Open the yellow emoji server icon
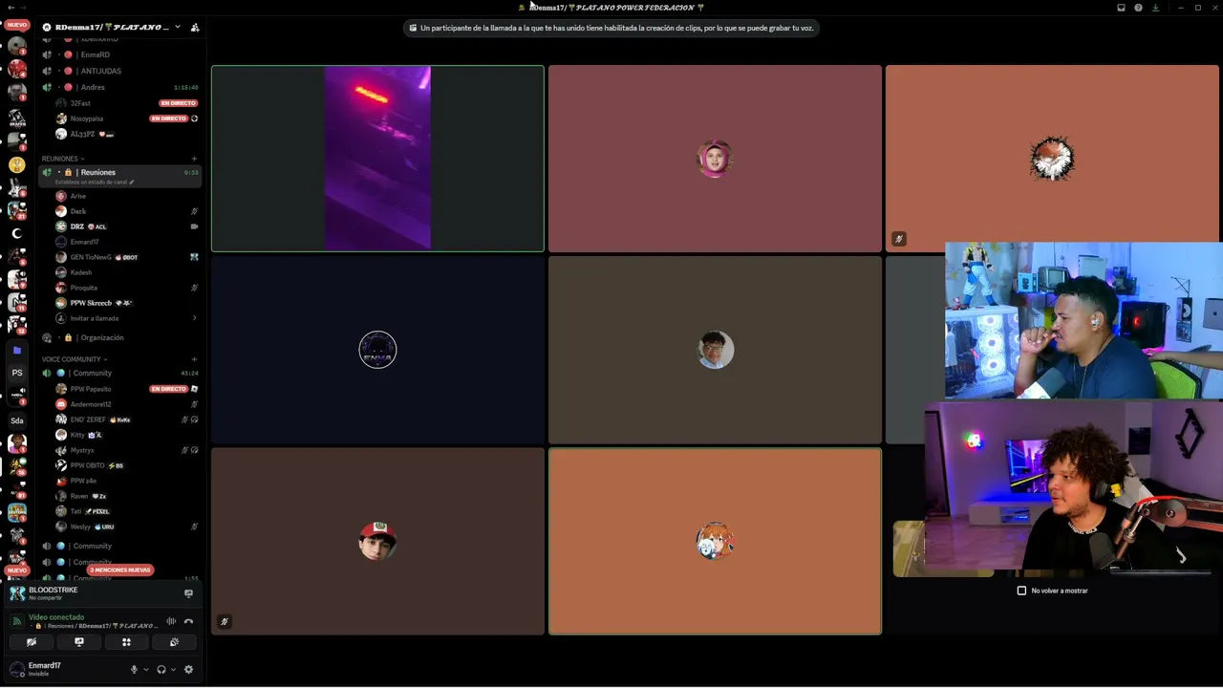The width and height of the screenshot is (1223, 688). click(17, 164)
